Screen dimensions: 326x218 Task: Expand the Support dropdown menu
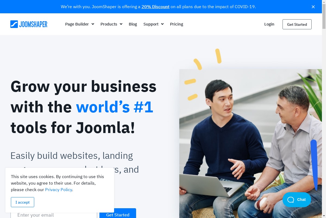tap(153, 24)
